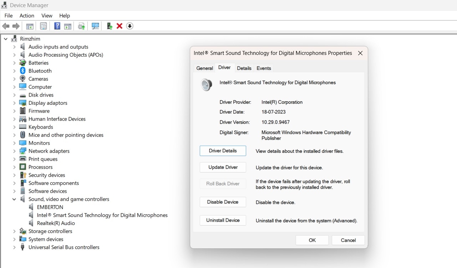Image resolution: width=457 pixels, height=268 pixels.
Task: Expand the Bluetooth category arrow
Action: click(x=14, y=71)
